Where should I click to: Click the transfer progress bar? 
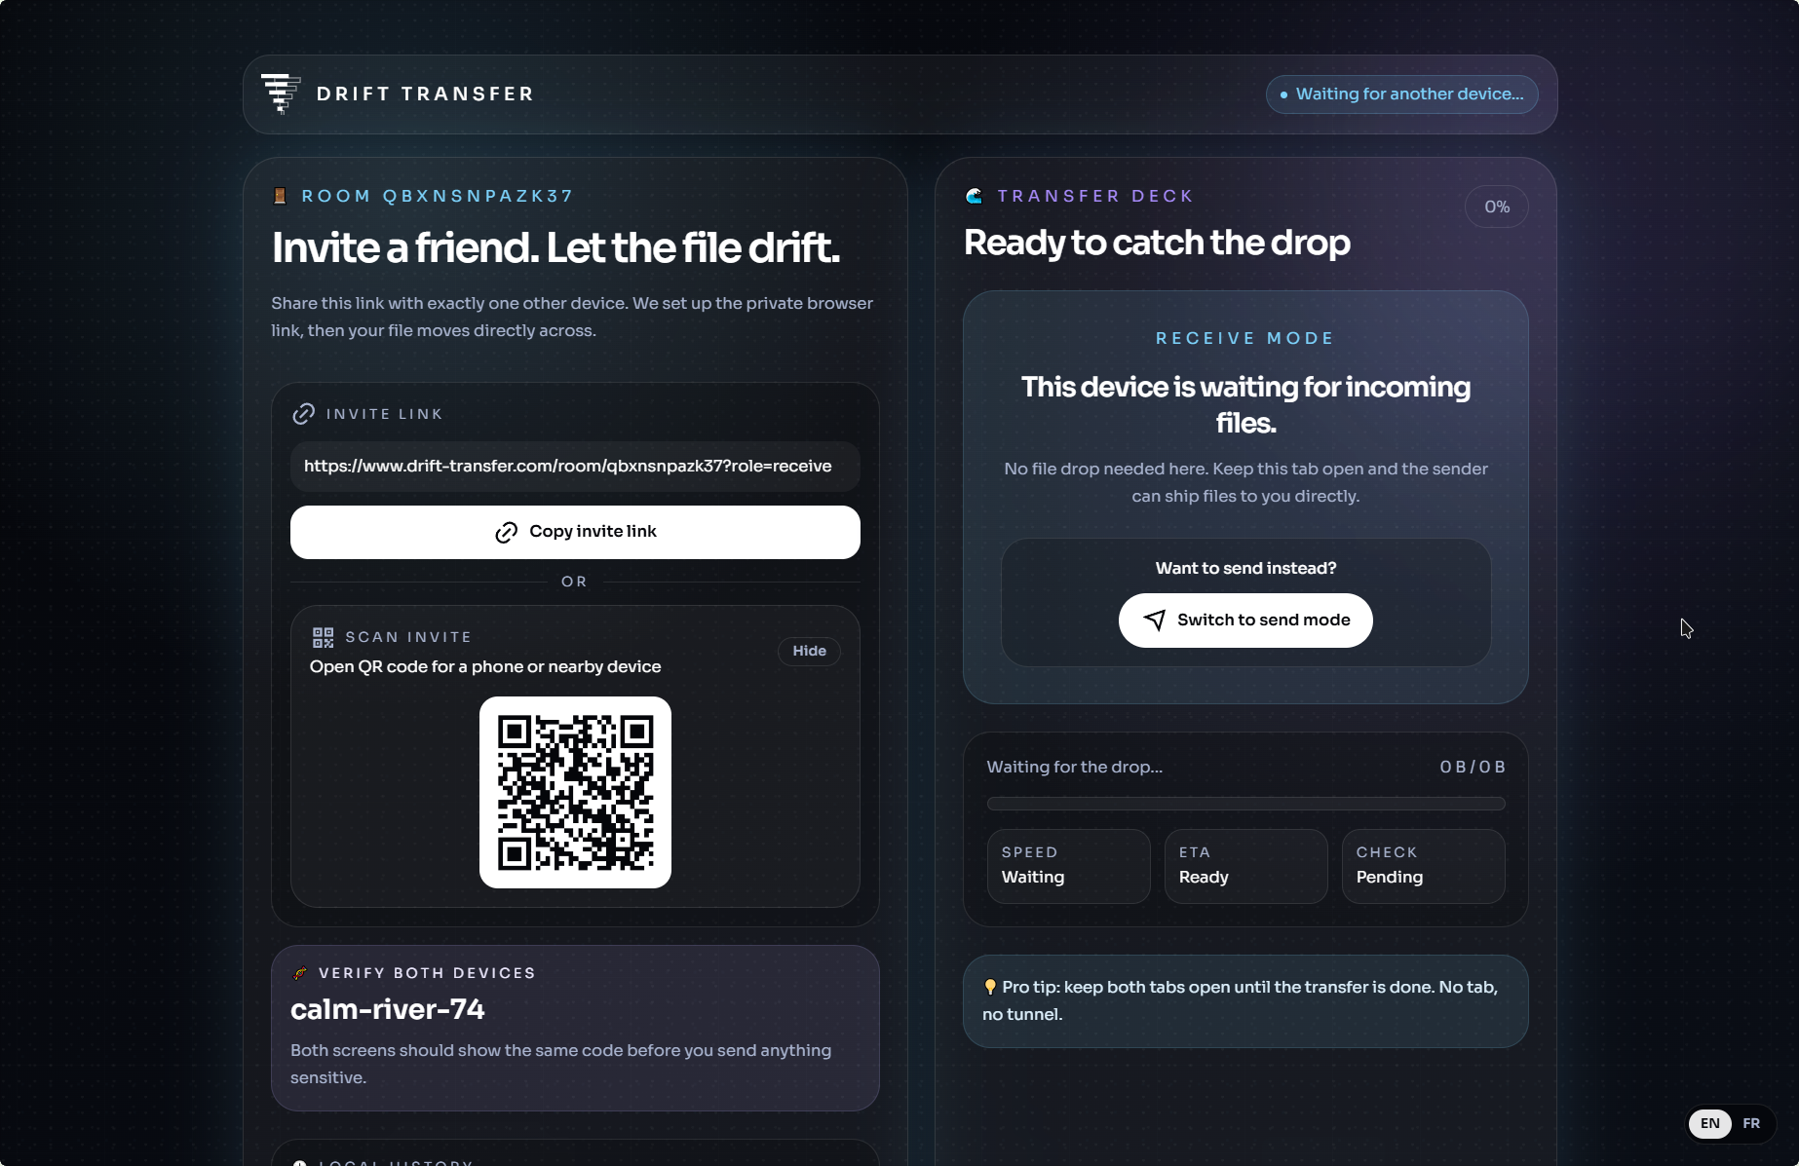tap(1245, 804)
